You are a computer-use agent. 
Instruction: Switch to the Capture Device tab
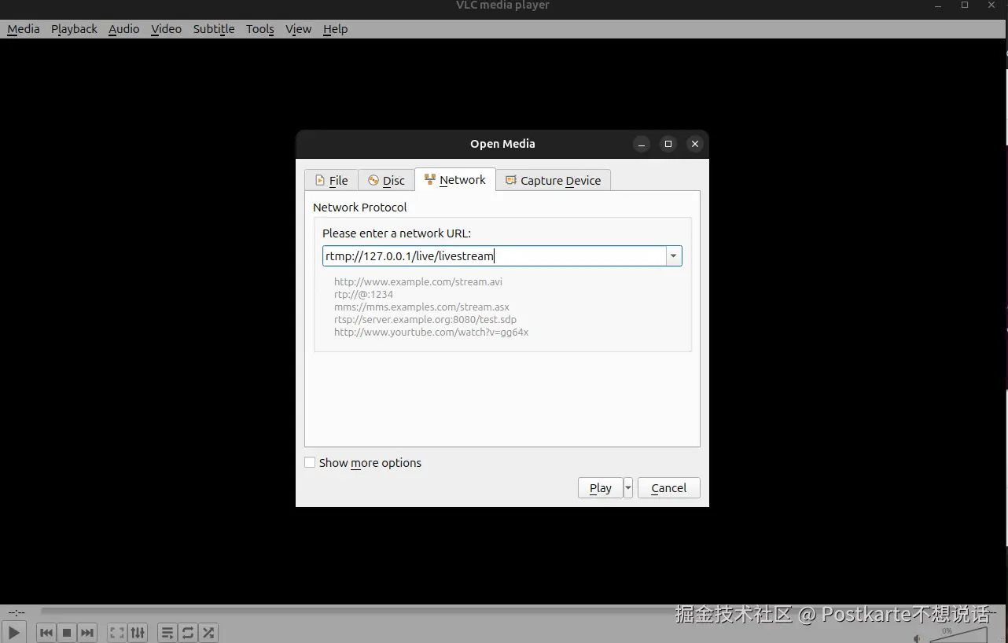click(553, 180)
